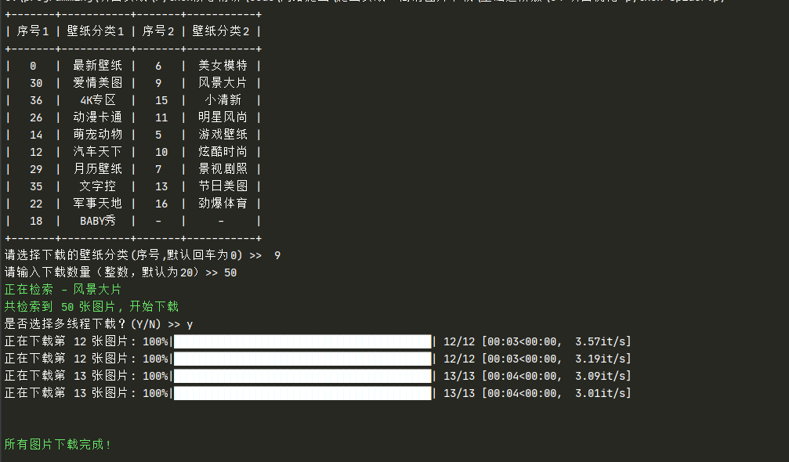789x462 pixels.
Task: Click the 萌宠动物 category cell
Action: tap(98, 134)
